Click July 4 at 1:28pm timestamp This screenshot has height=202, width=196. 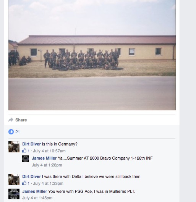coord(47,165)
